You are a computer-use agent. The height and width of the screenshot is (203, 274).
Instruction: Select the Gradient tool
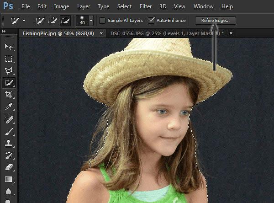[9, 179]
